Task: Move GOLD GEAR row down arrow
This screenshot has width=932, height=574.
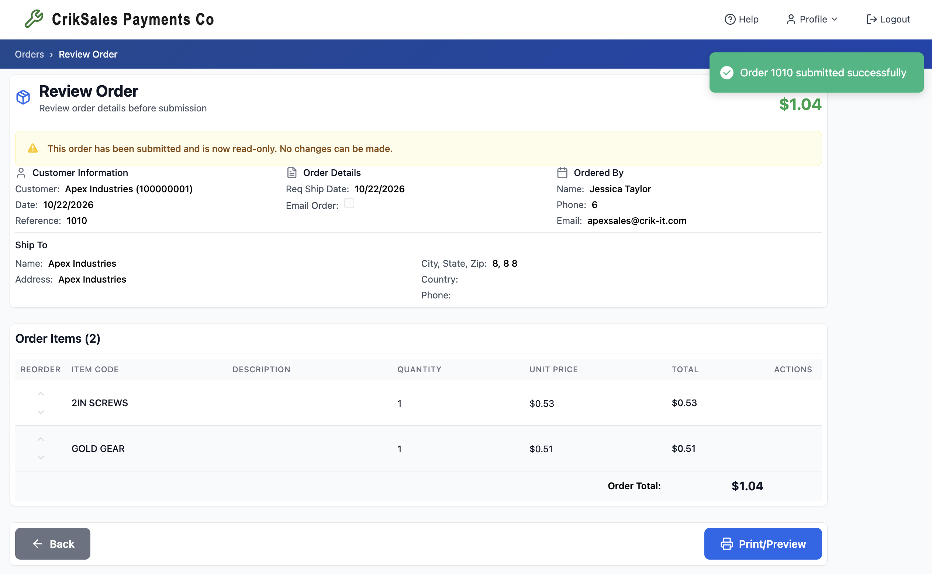Action: 41,457
